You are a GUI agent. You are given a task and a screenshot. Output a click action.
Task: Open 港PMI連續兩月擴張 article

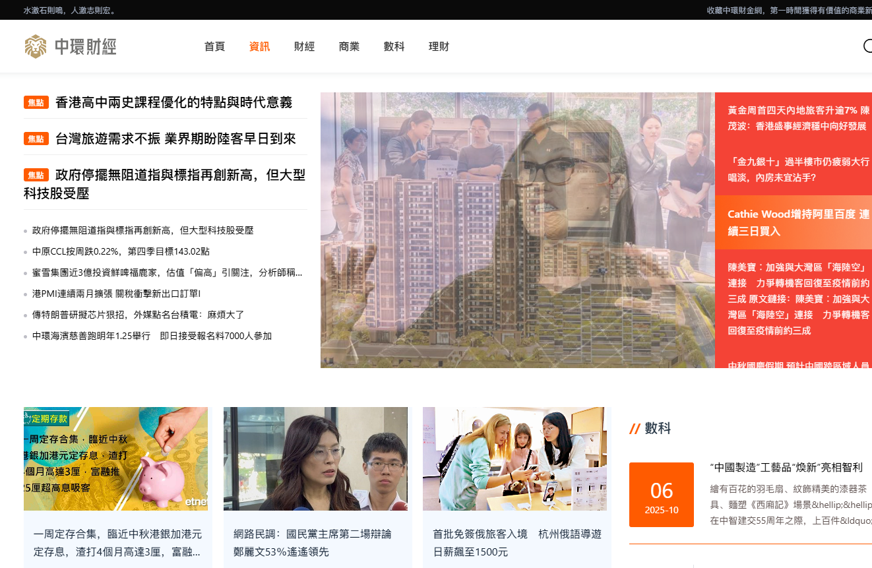point(116,294)
